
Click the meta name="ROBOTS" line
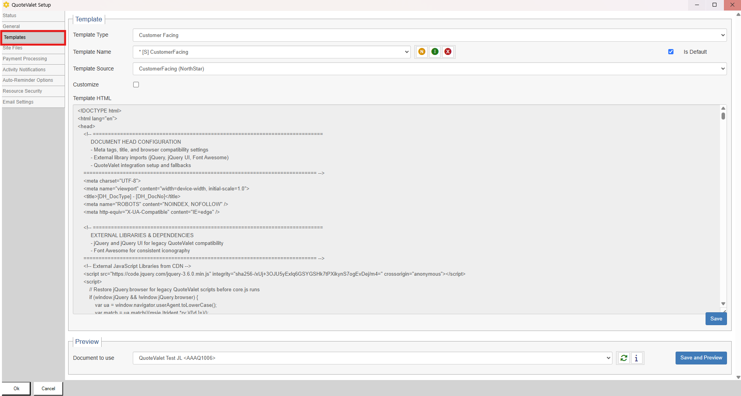(x=156, y=204)
